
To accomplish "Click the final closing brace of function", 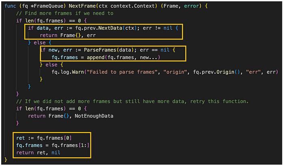I will tap(6, 160).
